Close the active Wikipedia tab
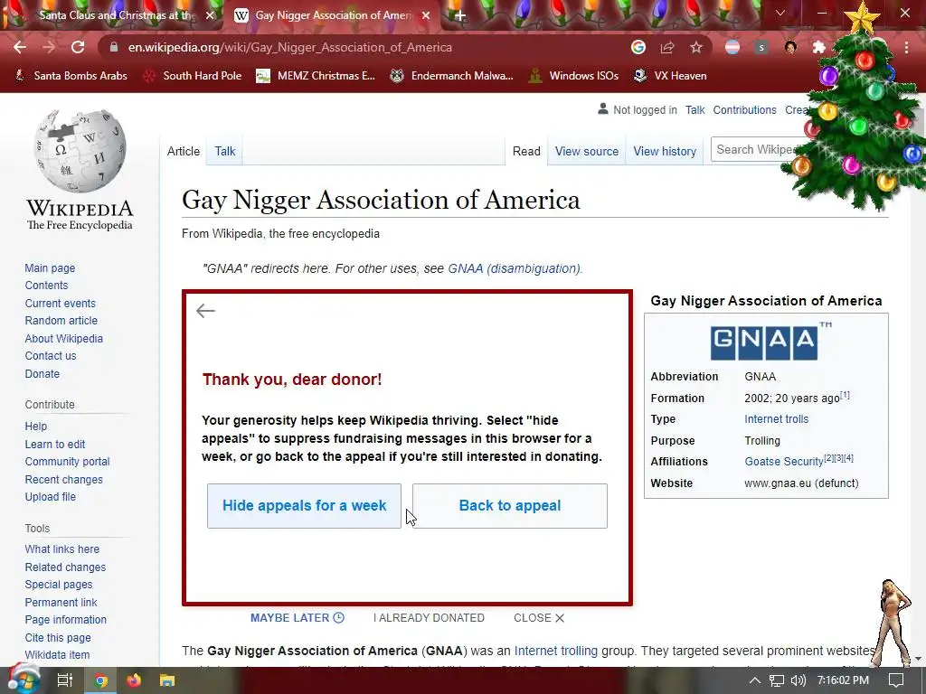 coord(426,15)
